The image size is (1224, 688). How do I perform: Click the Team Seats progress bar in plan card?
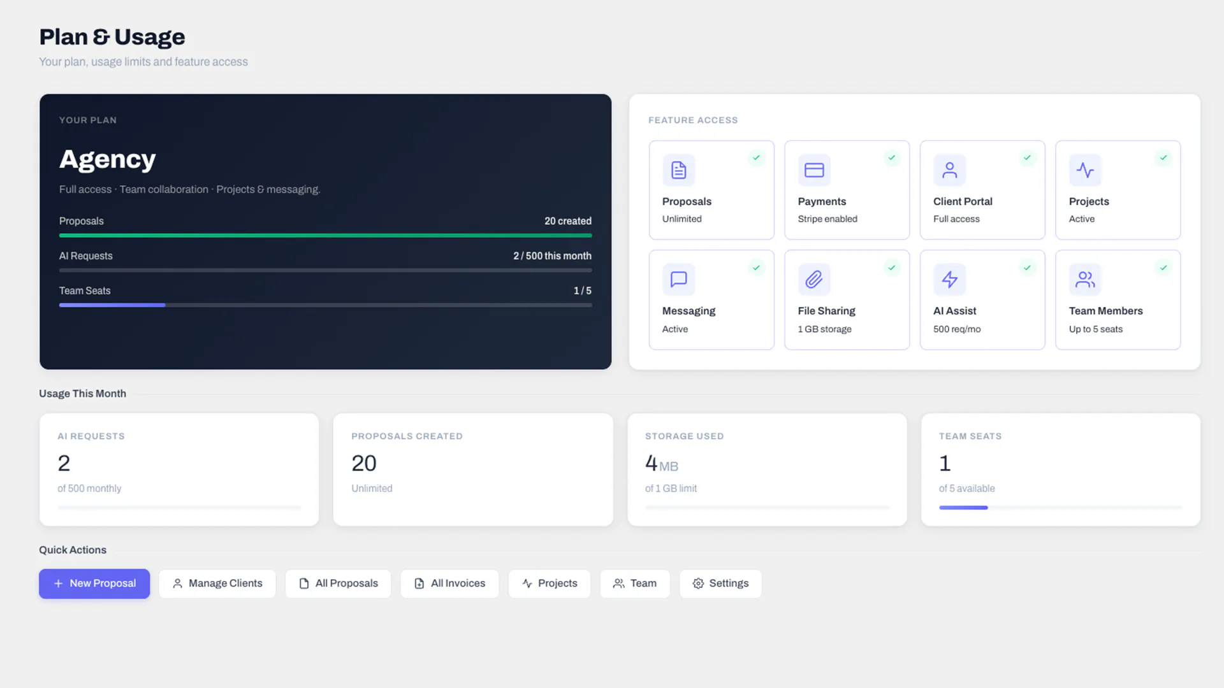point(325,305)
